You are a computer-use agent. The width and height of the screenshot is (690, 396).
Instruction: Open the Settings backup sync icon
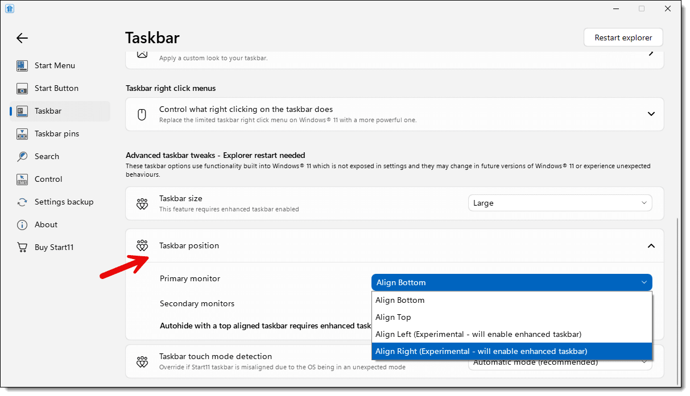tap(22, 202)
